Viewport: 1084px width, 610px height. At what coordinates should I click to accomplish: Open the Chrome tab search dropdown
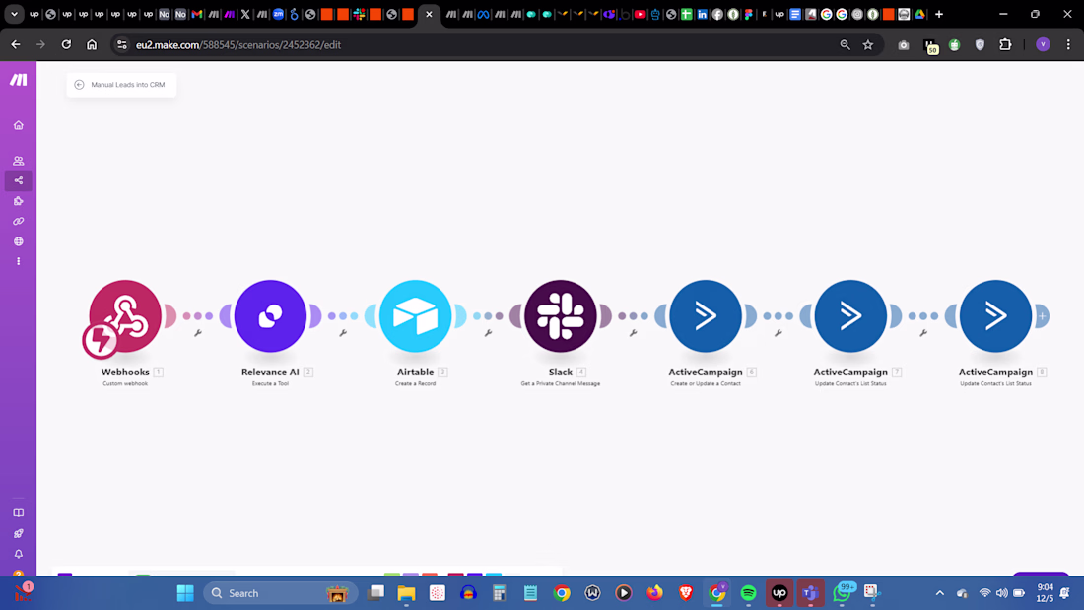[x=14, y=14]
